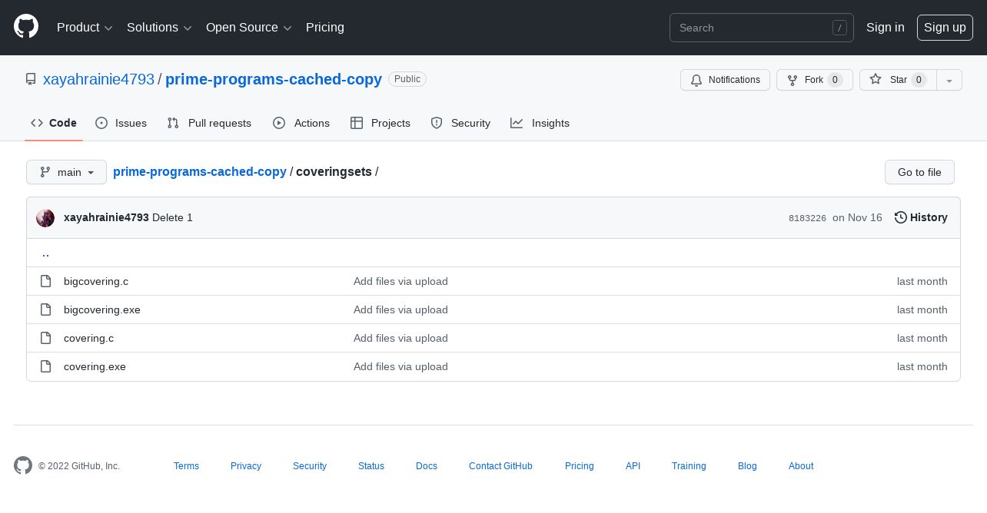Switch to the Code tab
This screenshot has width=987, height=513.
tap(54, 123)
